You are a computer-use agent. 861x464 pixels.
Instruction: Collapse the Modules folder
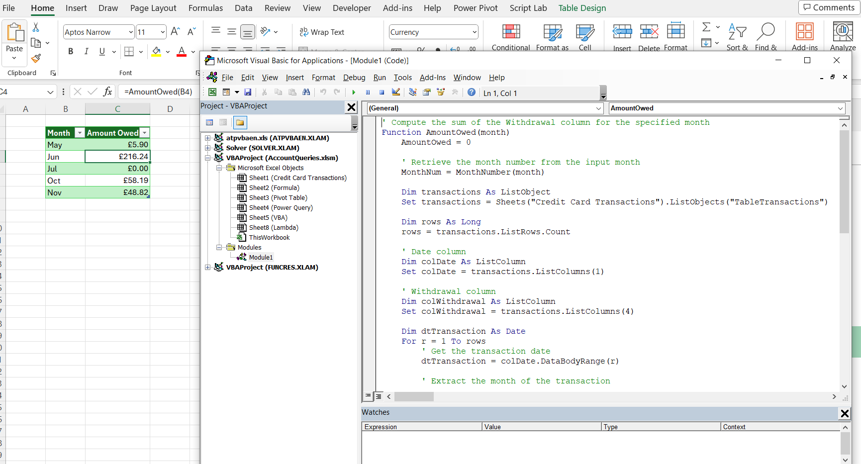click(219, 247)
